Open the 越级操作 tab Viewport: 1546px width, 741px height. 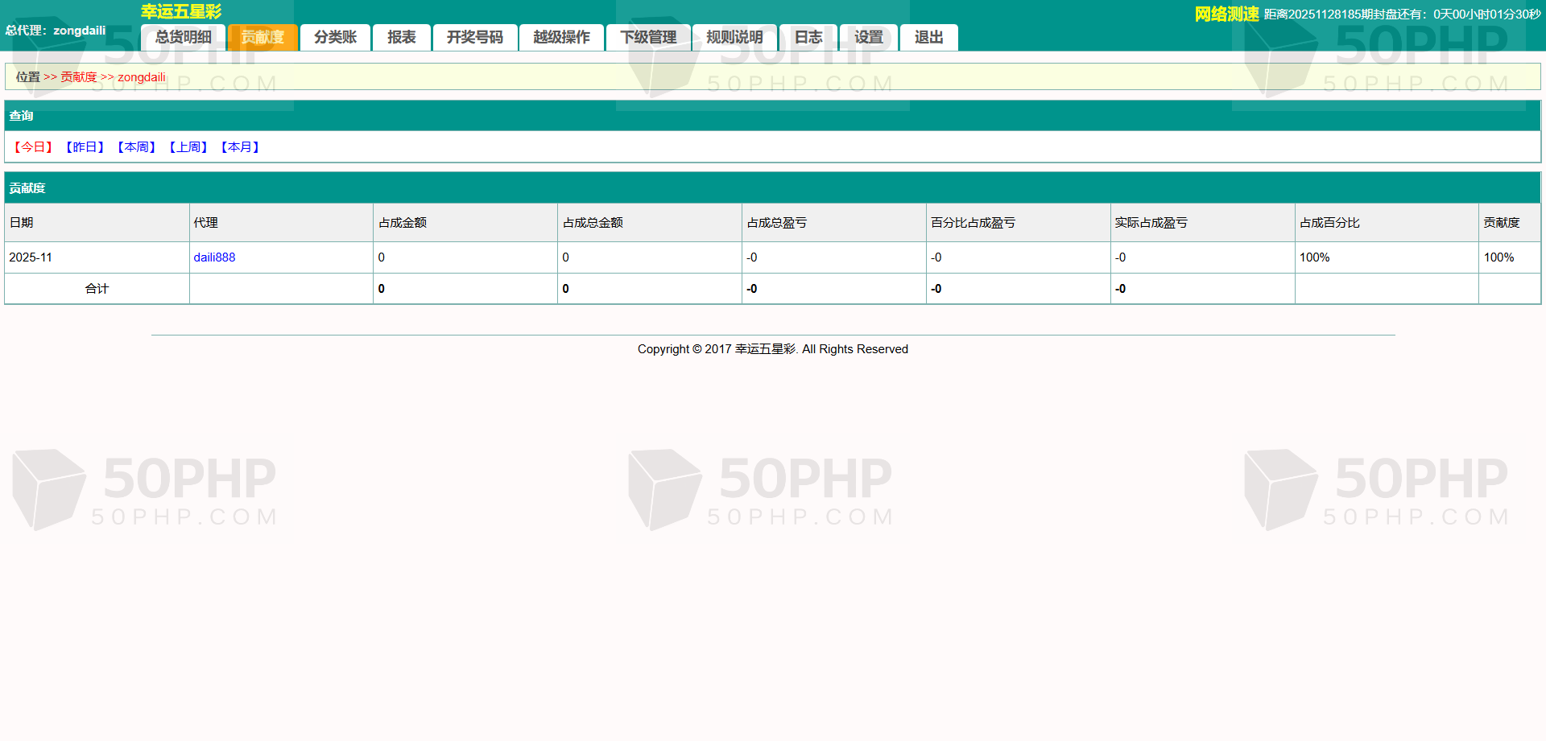561,37
